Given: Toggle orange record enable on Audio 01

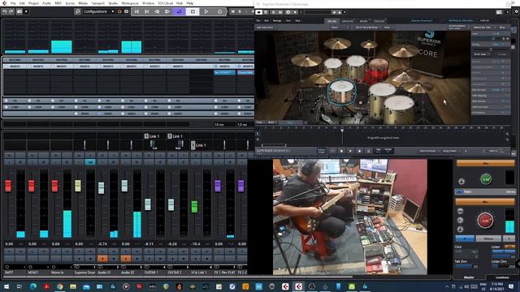Looking at the screenshot, I should point(102,259).
